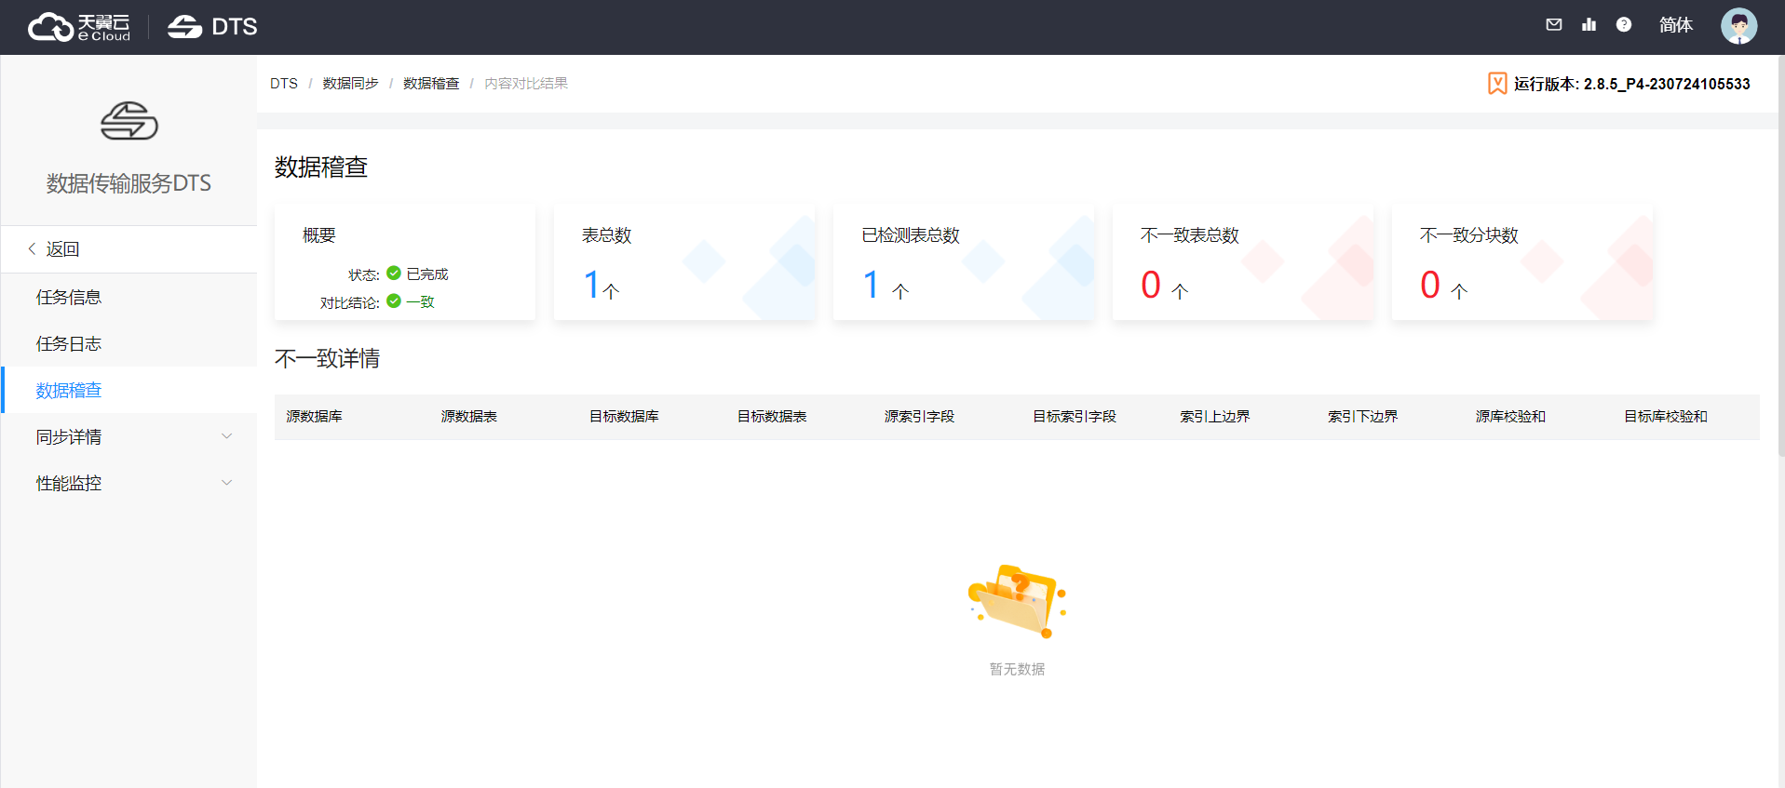
Task: Open the mail messages icon
Action: 1553,25
